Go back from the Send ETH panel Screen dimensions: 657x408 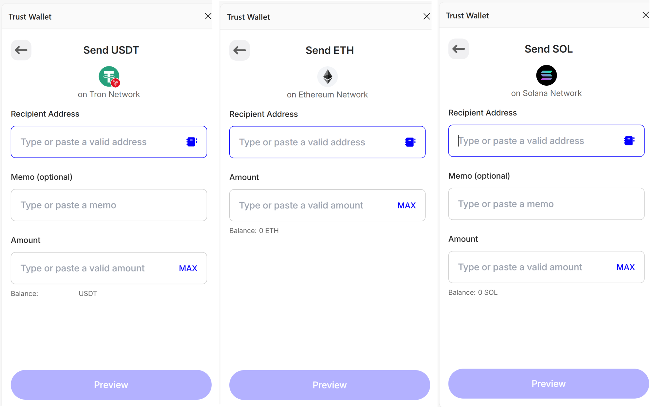pos(240,50)
